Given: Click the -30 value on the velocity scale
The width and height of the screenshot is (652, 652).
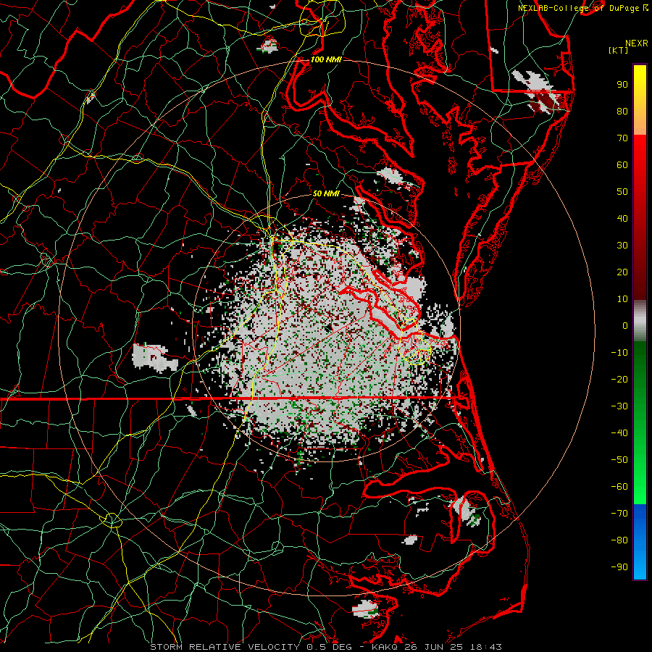Looking at the screenshot, I should [619, 406].
